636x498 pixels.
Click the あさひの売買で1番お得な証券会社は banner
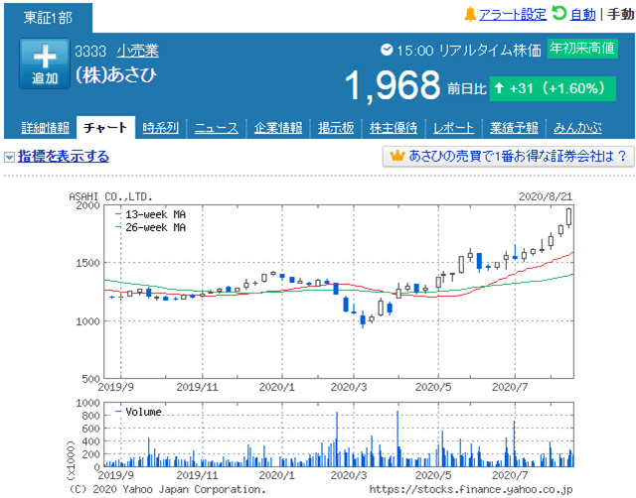coord(508,157)
